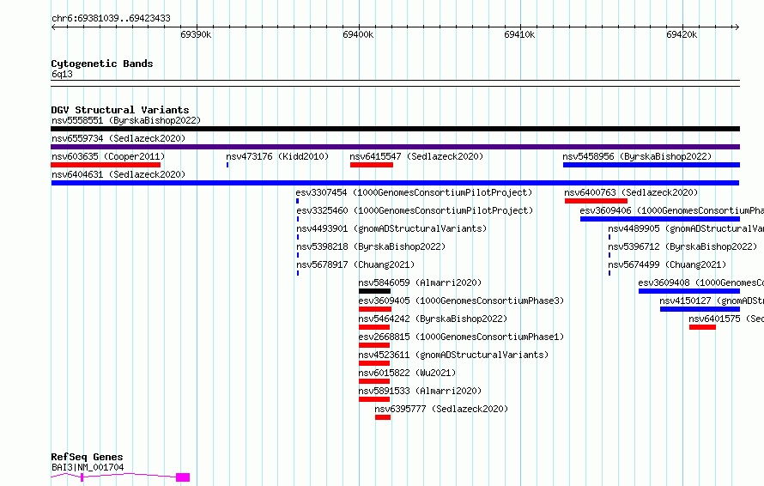
Task: Select nsv5396712 (ByrskaBishop2022) variant label
Action: pyautogui.click(x=682, y=246)
